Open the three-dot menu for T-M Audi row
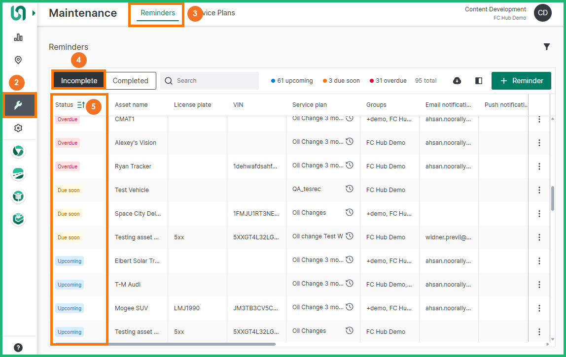Image resolution: width=566 pixels, height=357 pixels. pyautogui.click(x=539, y=285)
